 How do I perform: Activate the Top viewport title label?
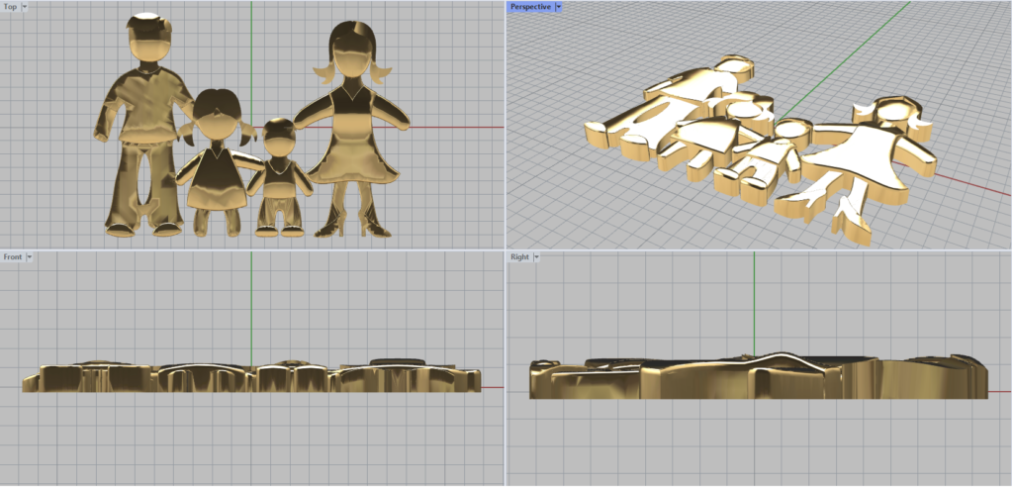tap(10, 7)
